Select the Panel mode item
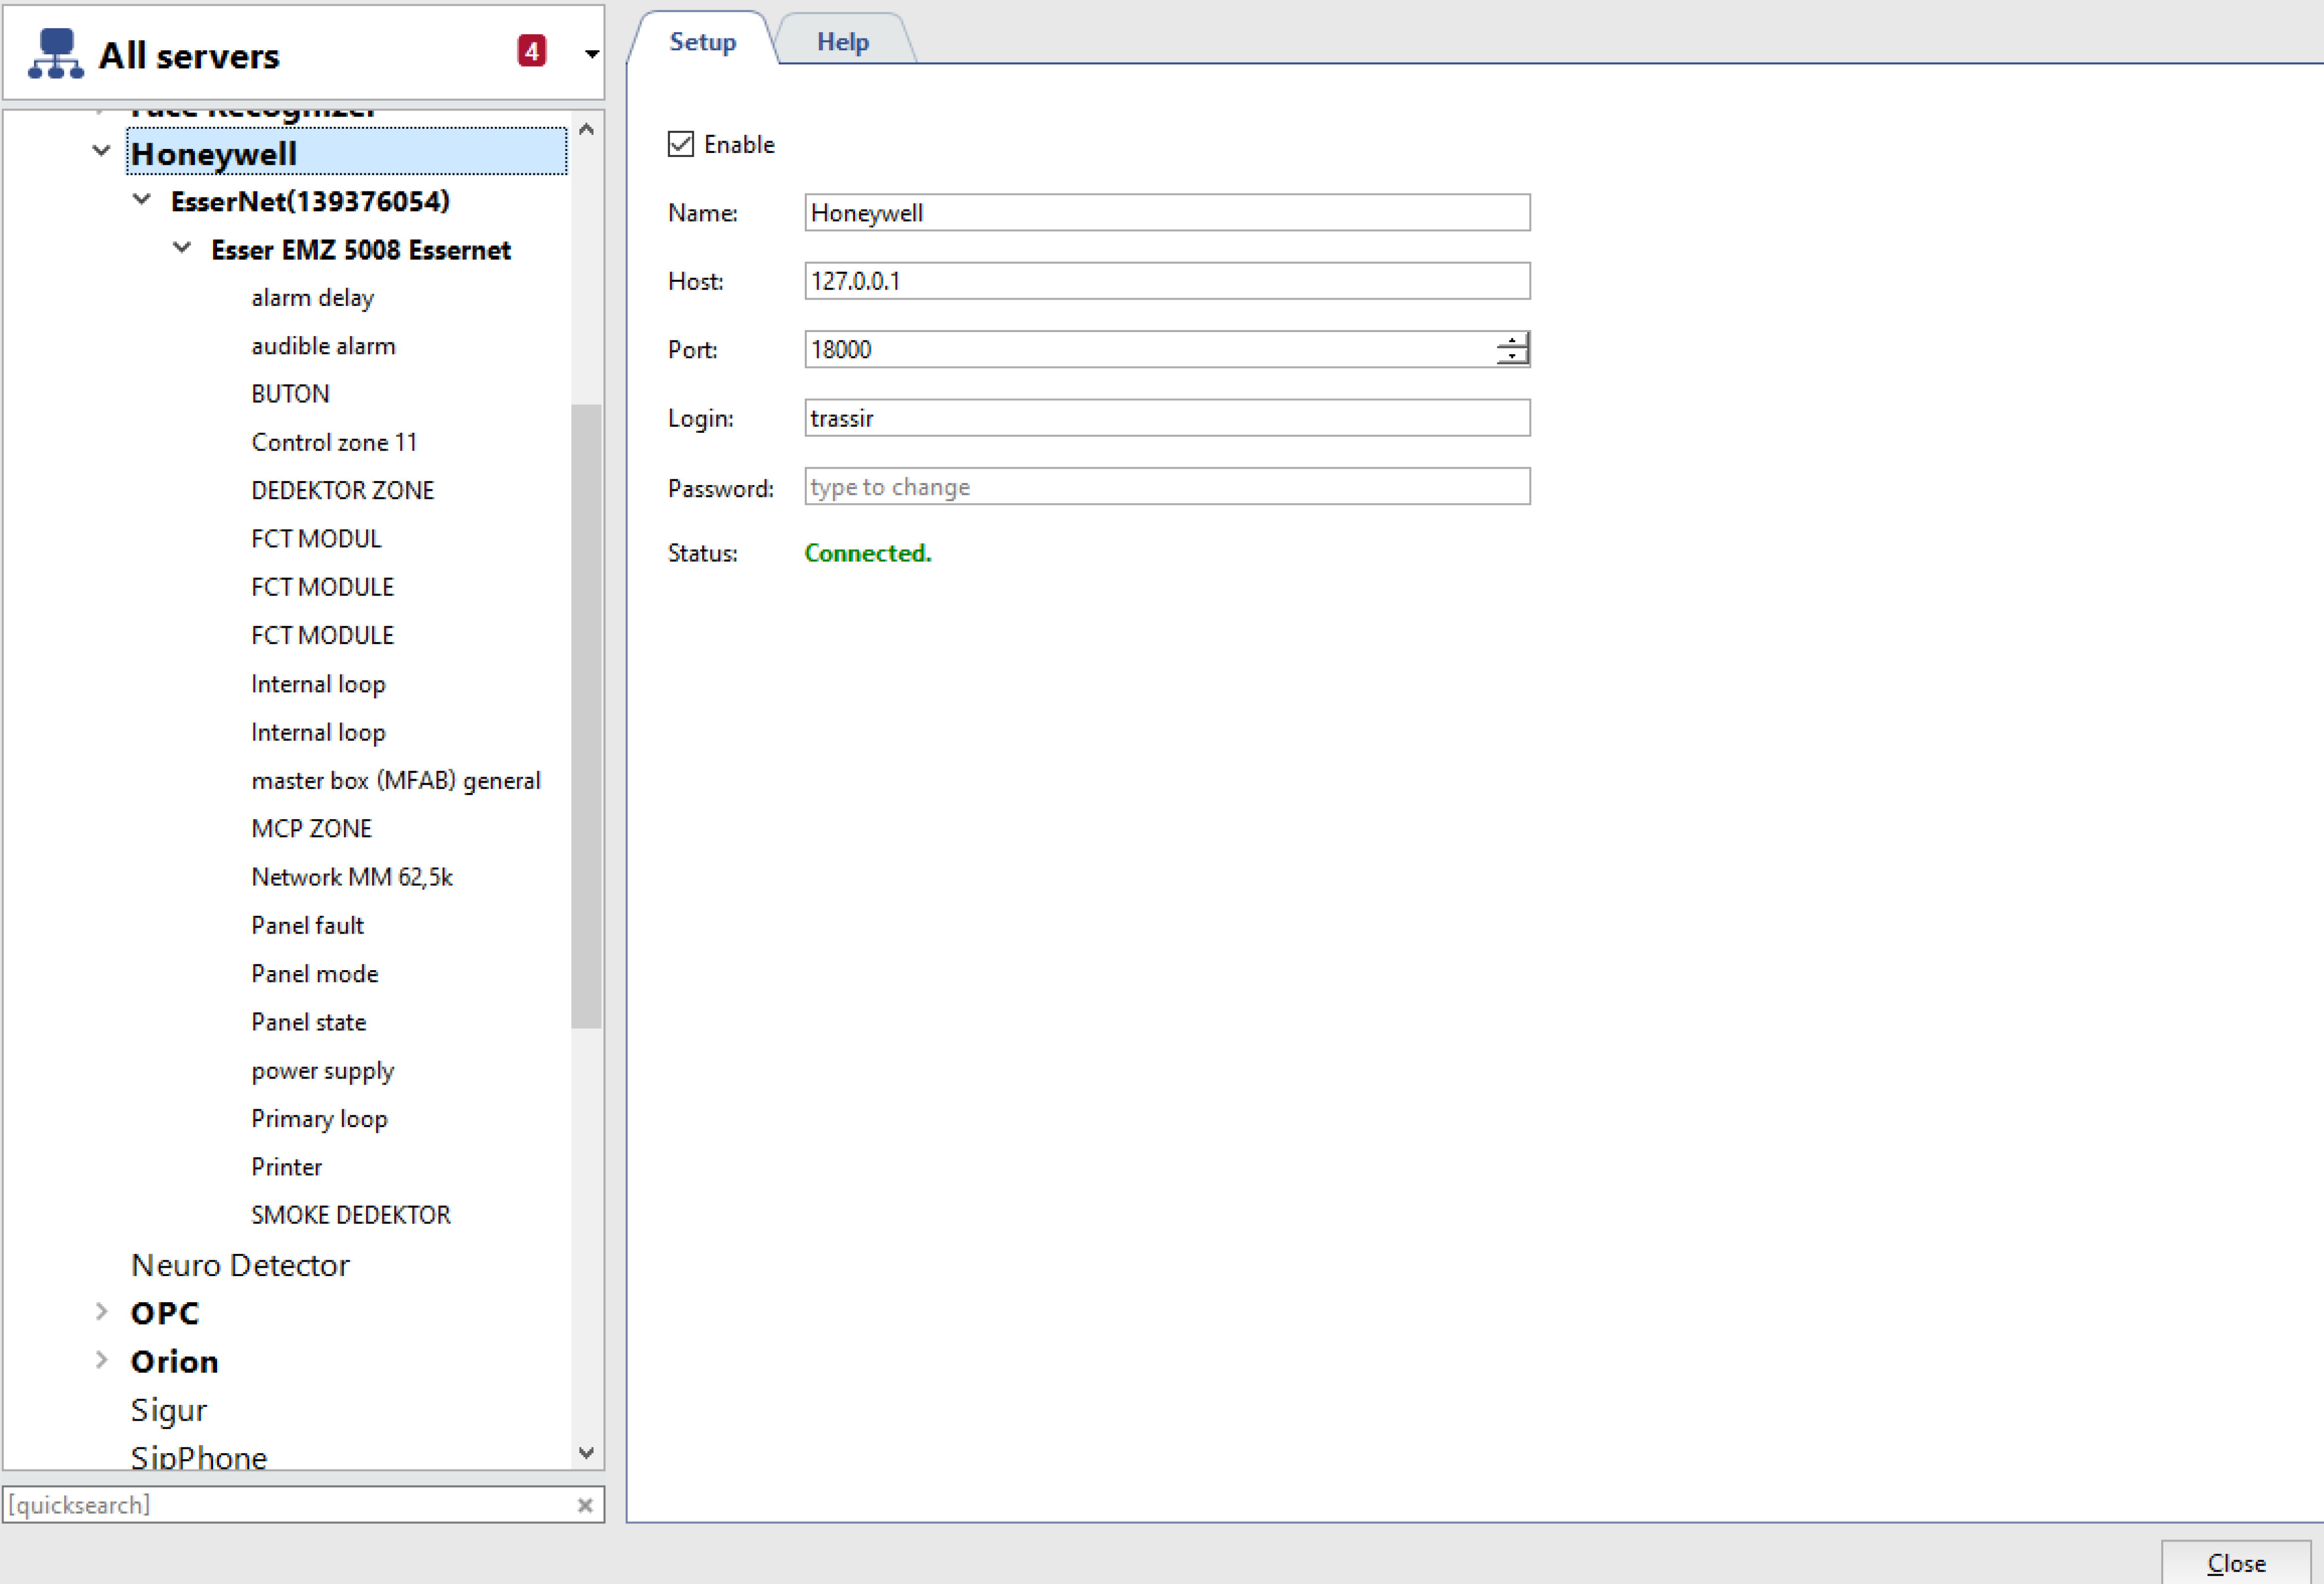2324x1584 pixels. pos(315,974)
